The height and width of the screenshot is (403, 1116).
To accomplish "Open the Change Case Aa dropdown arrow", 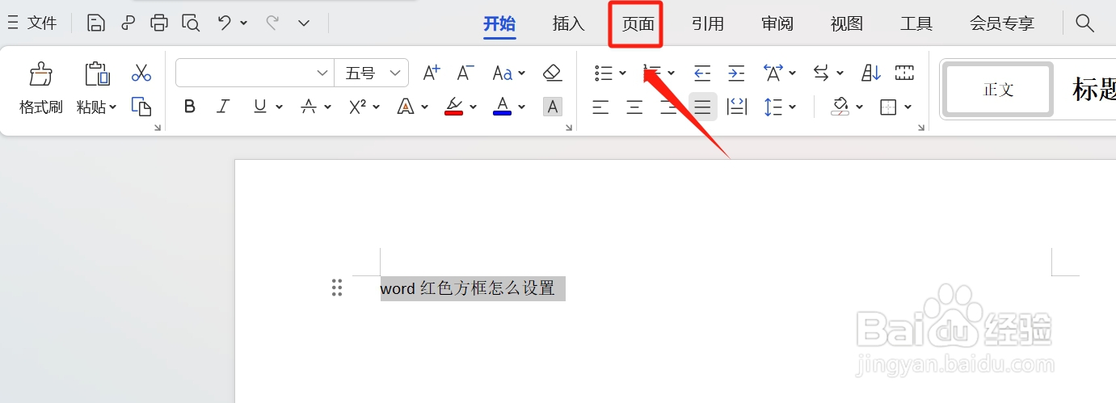I will [x=521, y=73].
